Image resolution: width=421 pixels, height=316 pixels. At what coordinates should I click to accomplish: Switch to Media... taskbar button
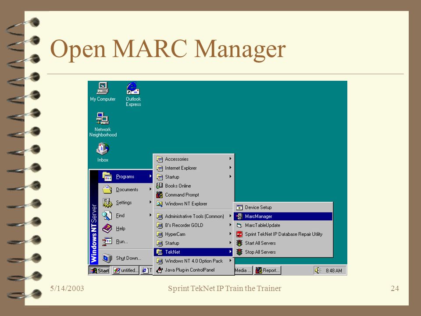243,270
